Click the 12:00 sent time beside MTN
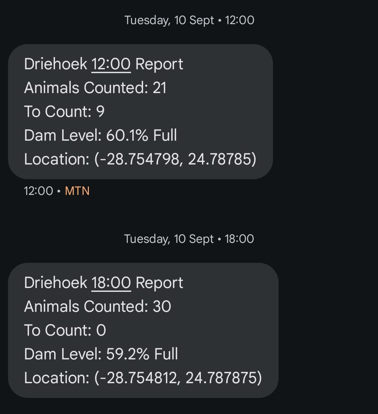The height and width of the screenshot is (414, 378). click(x=38, y=191)
